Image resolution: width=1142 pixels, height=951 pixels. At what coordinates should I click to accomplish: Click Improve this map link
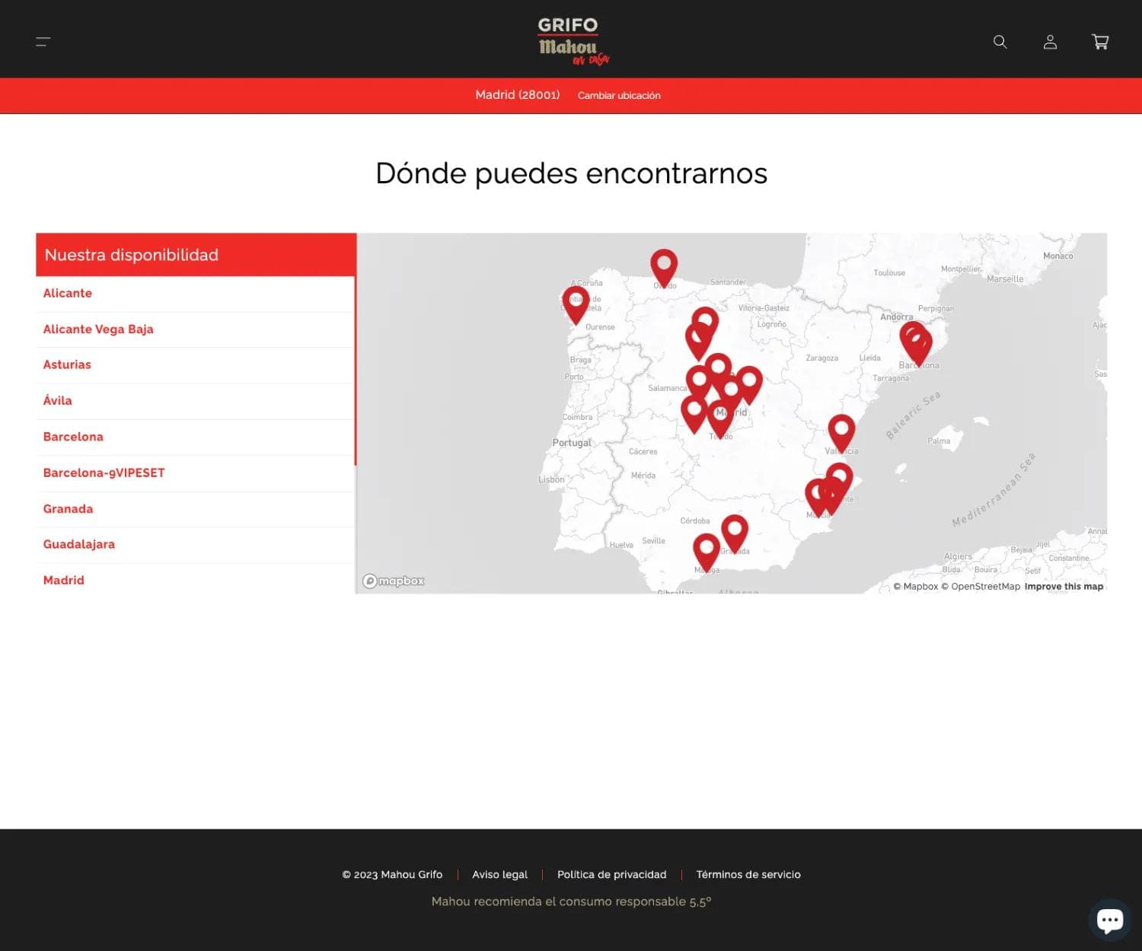click(1064, 586)
